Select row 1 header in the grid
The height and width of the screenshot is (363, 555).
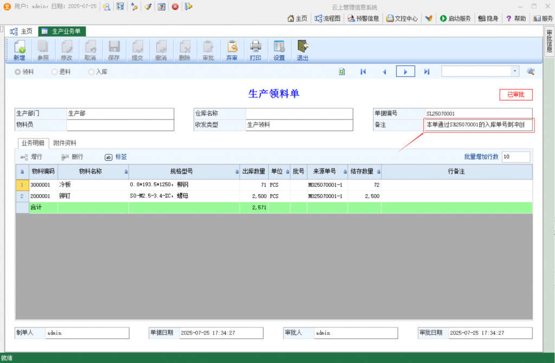point(22,185)
